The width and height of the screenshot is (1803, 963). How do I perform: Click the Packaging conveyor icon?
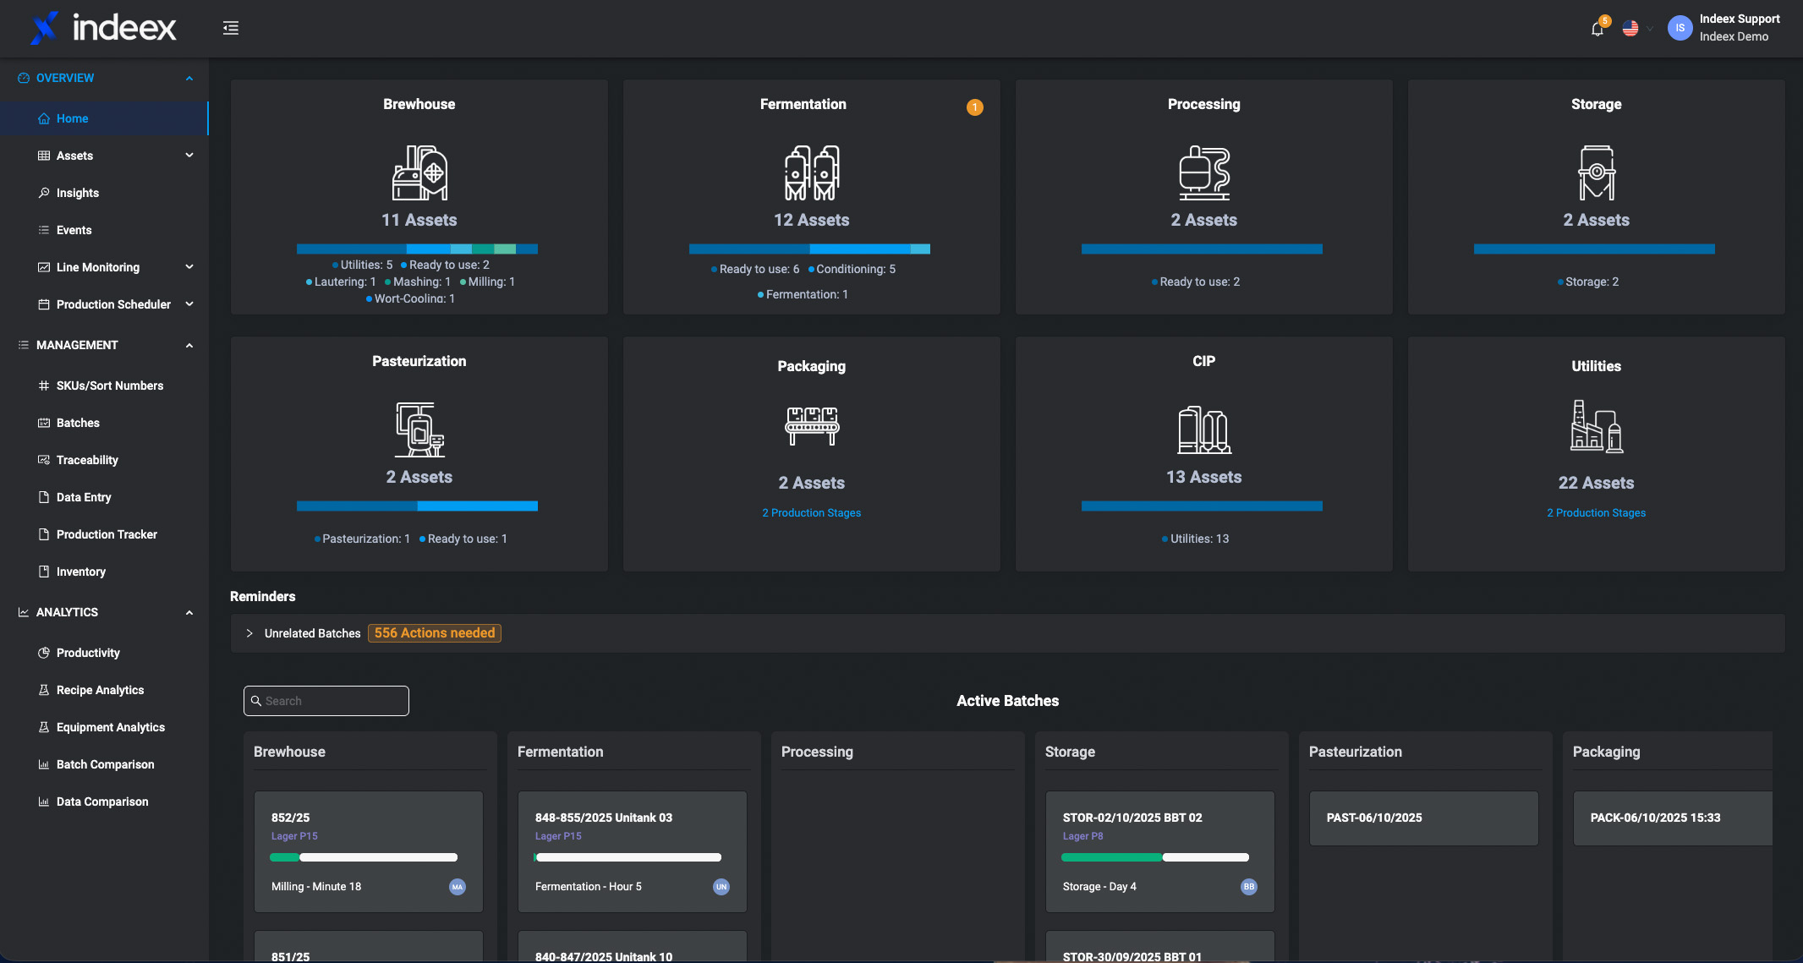tap(811, 426)
